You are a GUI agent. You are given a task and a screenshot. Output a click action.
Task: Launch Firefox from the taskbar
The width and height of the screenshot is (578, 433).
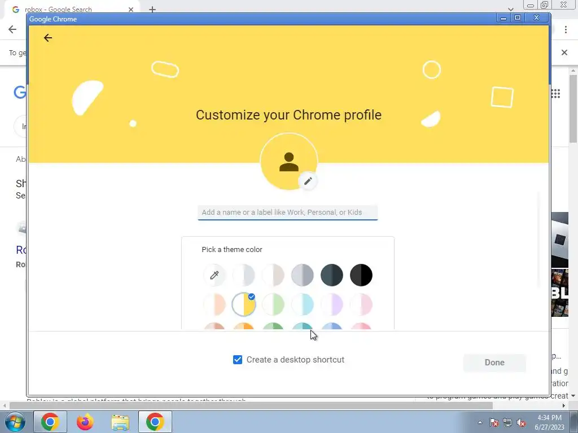[x=85, y=422]
